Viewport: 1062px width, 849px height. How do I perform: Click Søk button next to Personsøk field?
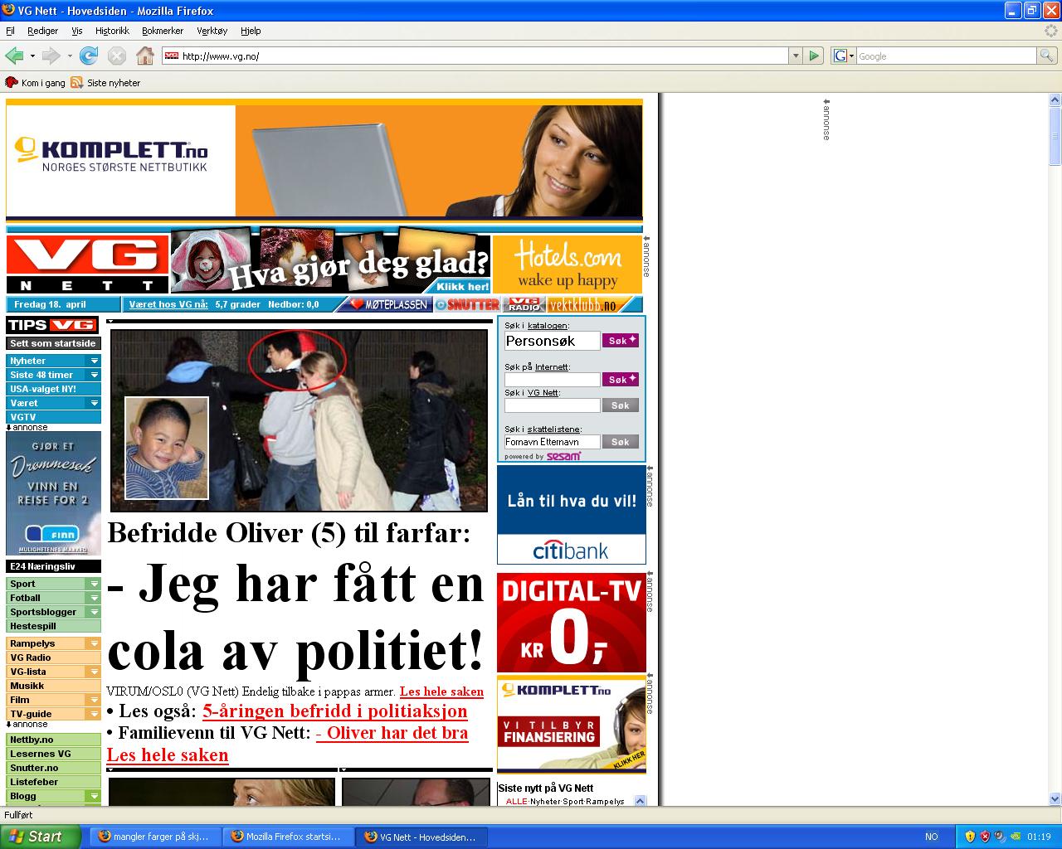[621, 340]
